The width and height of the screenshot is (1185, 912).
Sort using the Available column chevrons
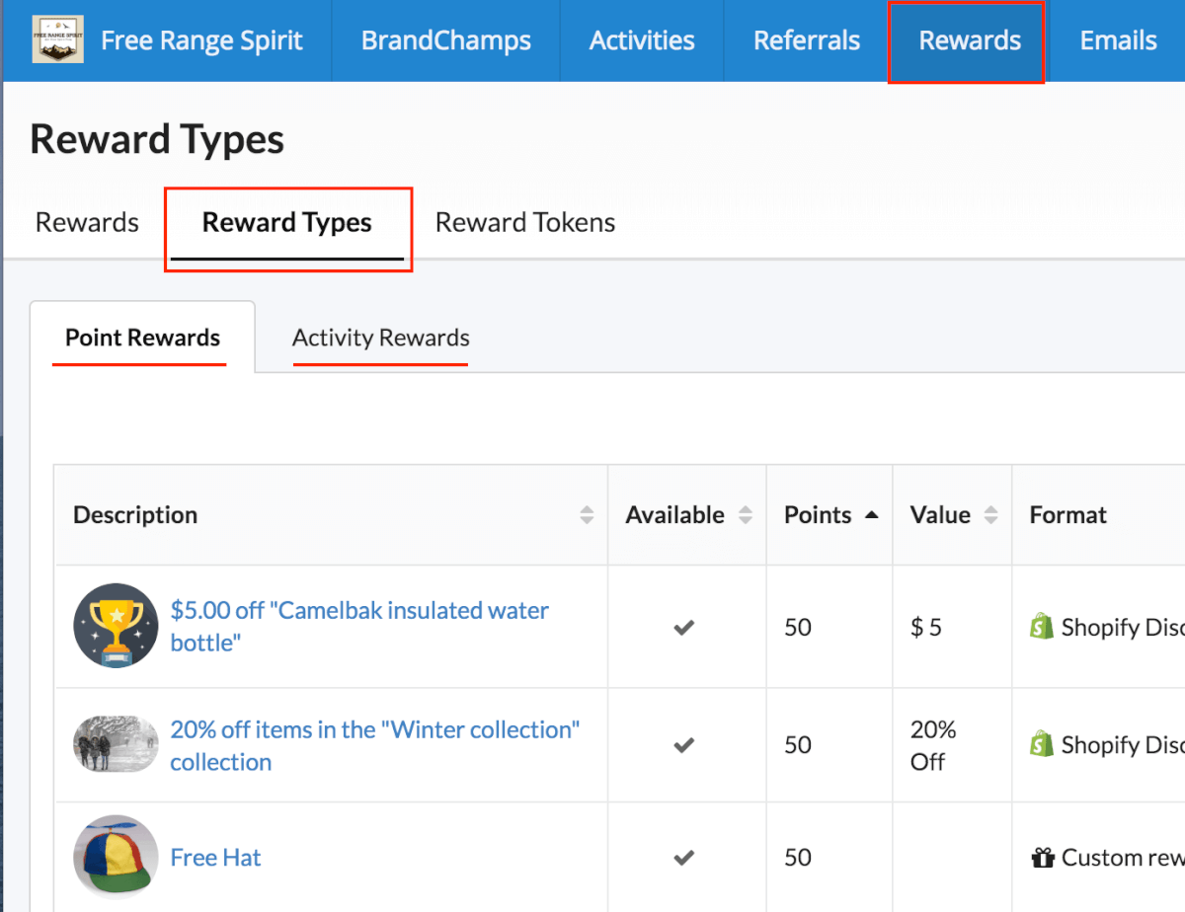(746, 514)
